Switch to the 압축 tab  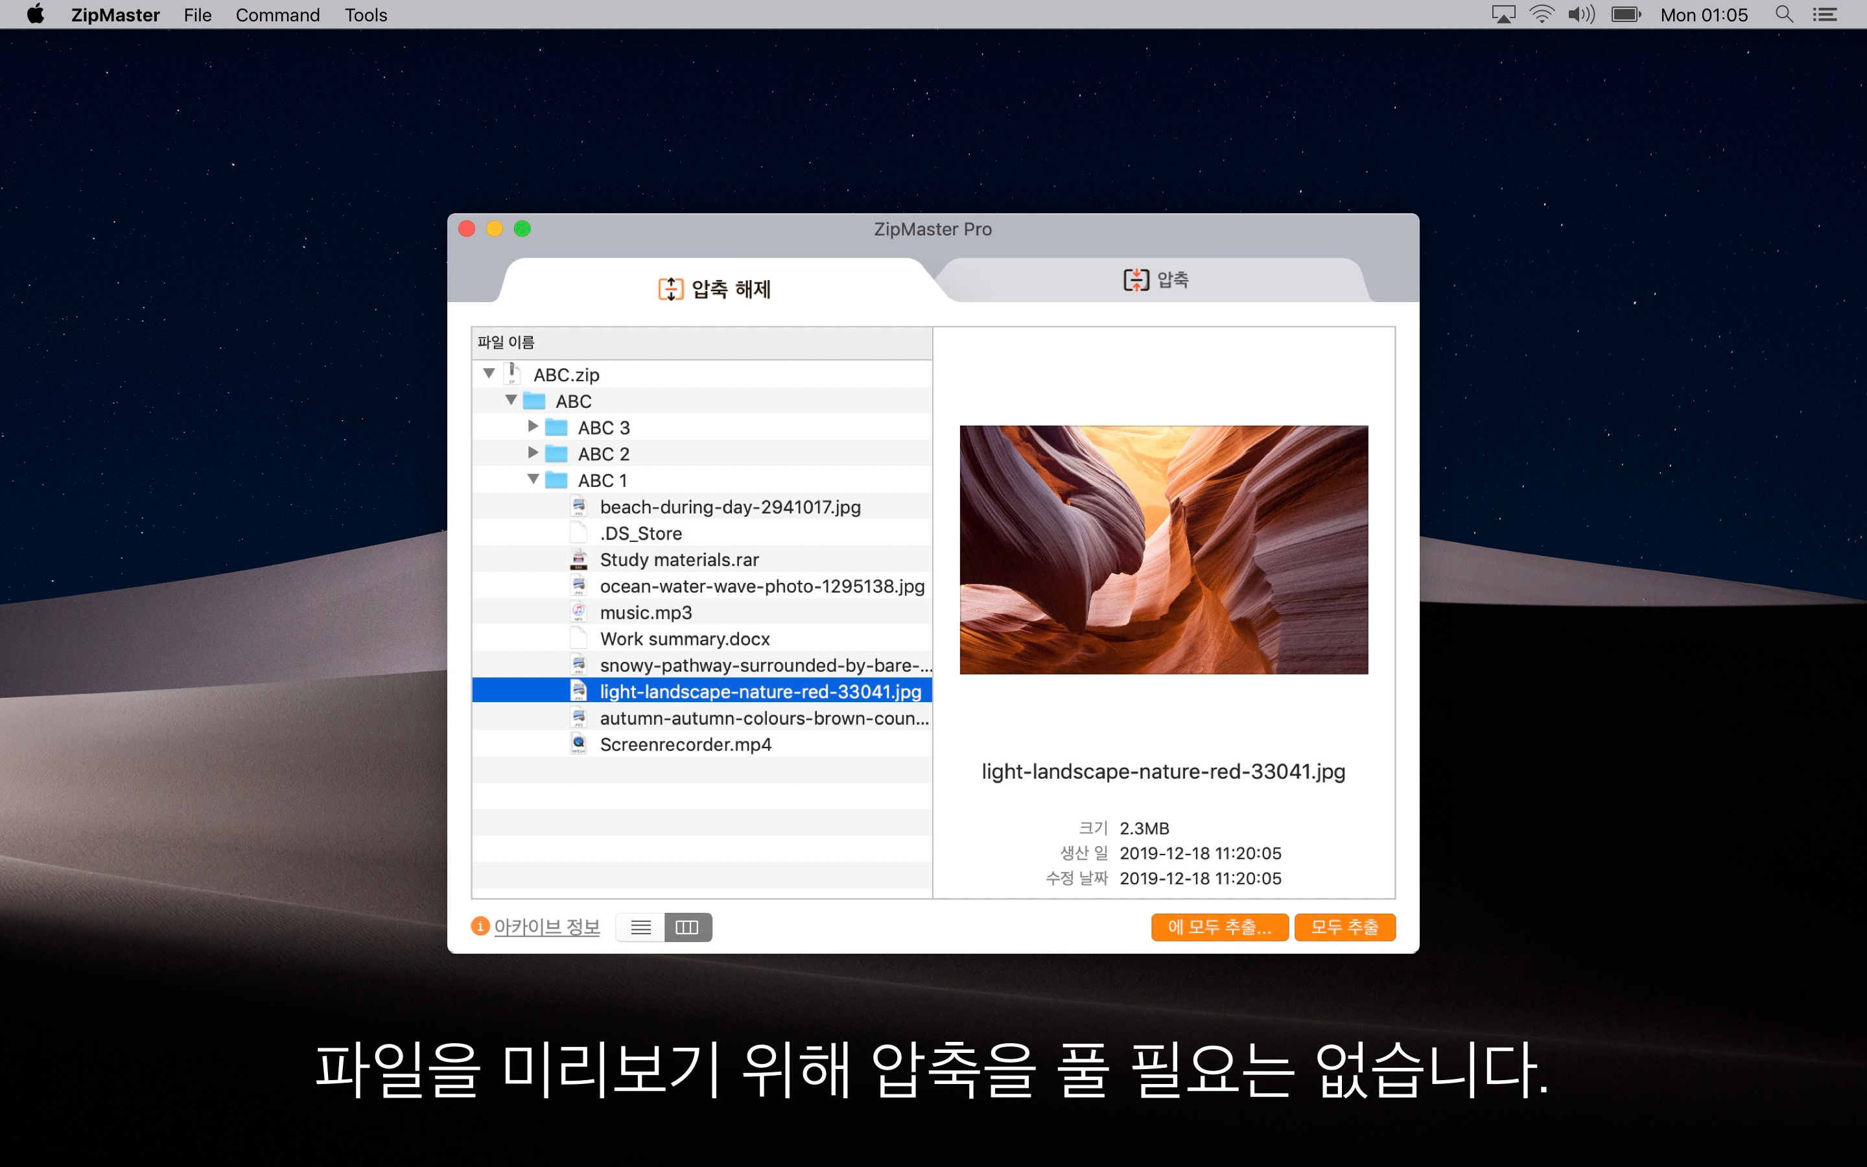pyautogui.click(x=1156, y=279)
